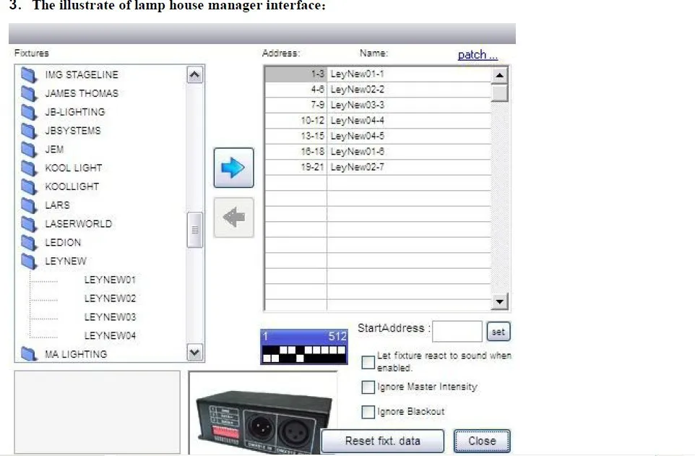Open the JAMES THOMAS folder icon
Image resolution: width=695 pixels, height=456 pixels.
click(x=29, y=93)
